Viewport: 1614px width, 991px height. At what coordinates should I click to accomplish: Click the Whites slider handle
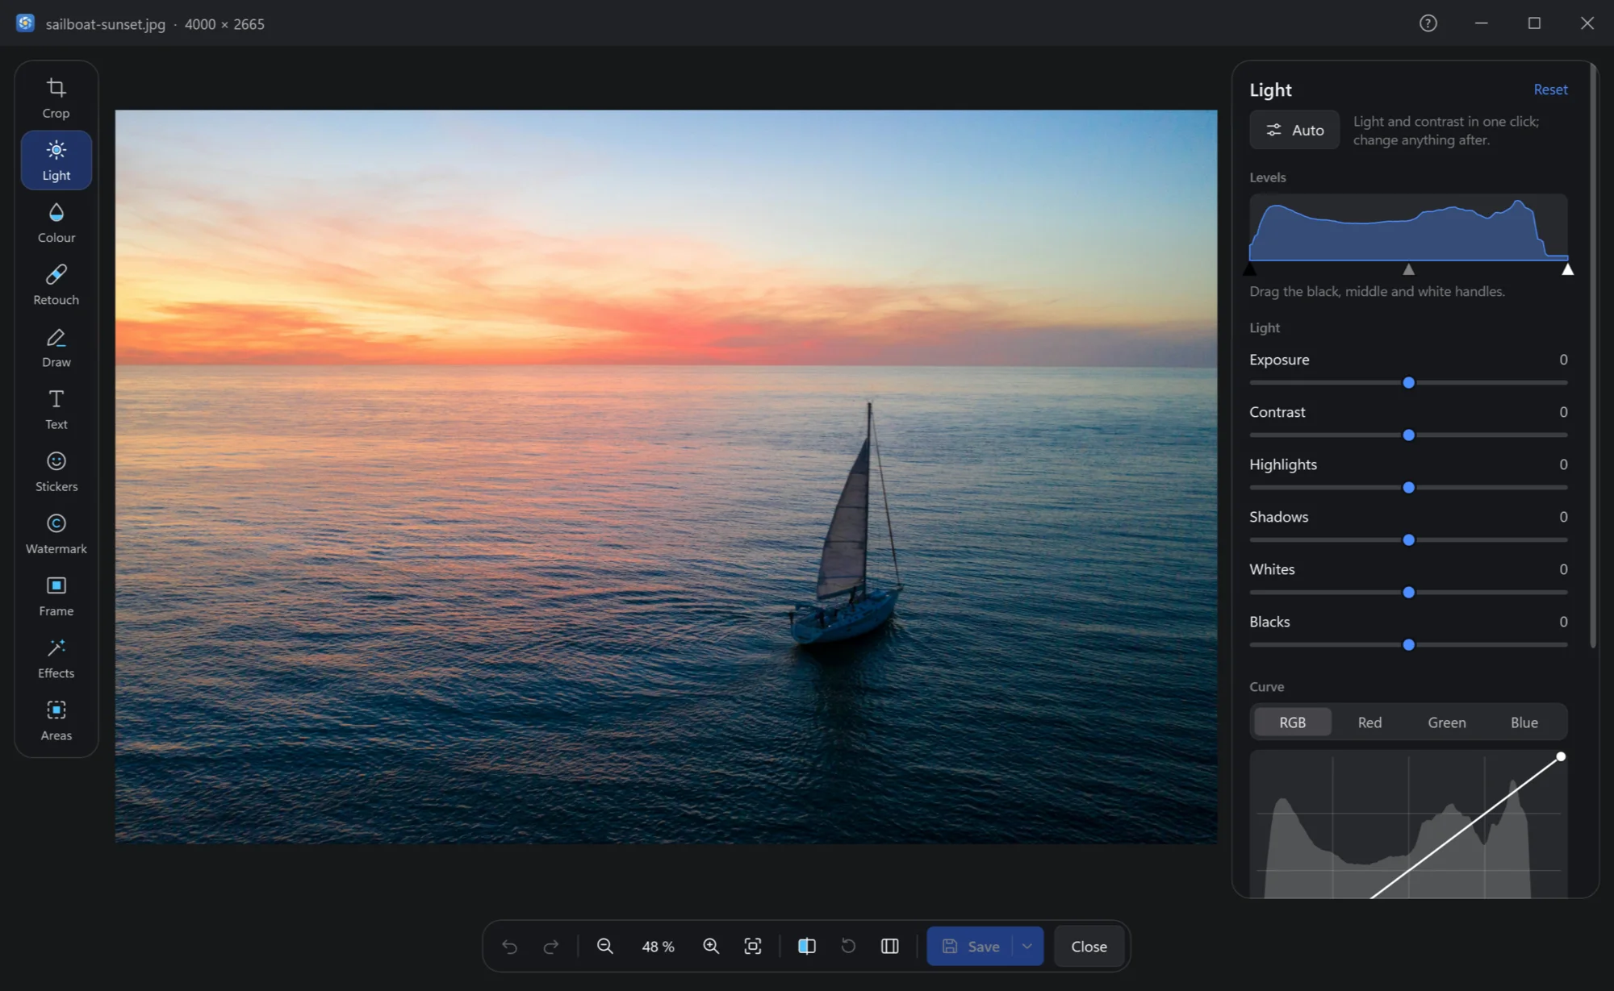click(x=1408, y=593)
